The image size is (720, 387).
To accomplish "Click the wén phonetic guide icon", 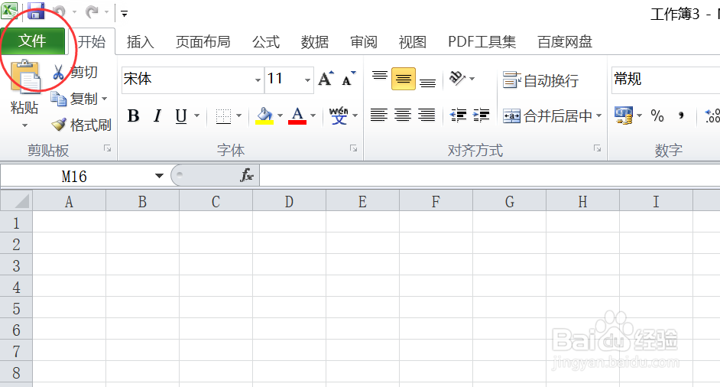I will click(x=339, y=115).
